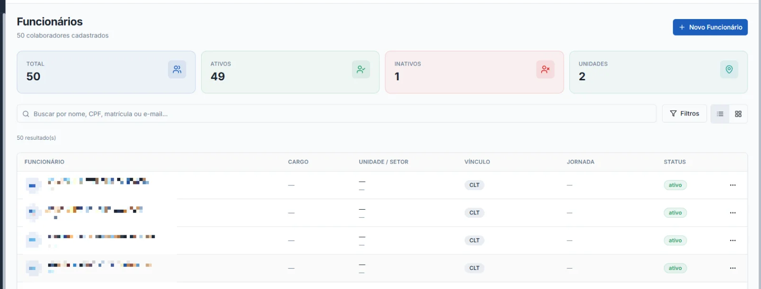Click the map pin icon on Unidades card
The height and width of the screenshot is (289, 761).
(729, 69)
